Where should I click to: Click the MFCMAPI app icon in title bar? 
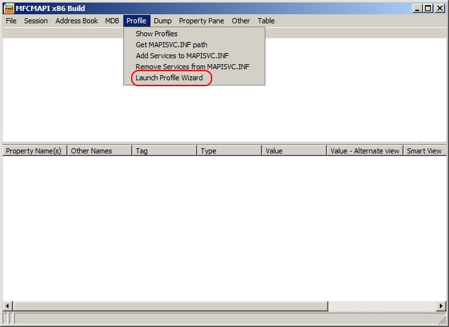click(9, 8)
